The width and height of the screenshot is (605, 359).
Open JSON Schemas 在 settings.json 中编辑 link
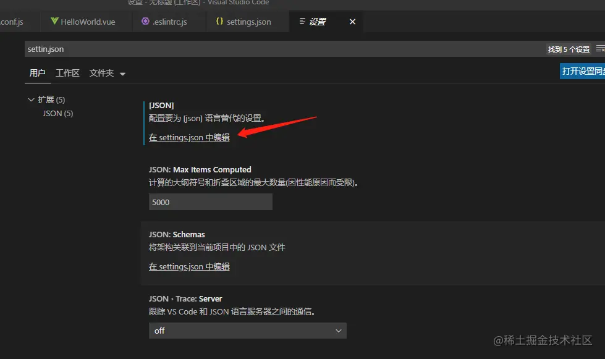pos(189,266)
